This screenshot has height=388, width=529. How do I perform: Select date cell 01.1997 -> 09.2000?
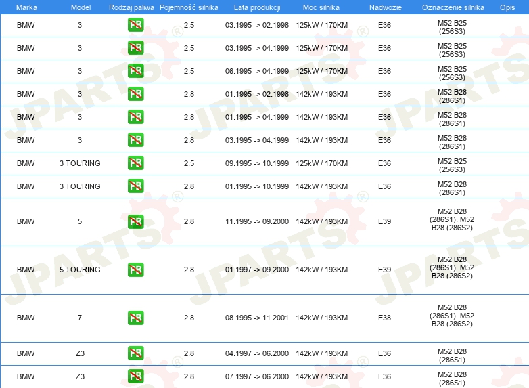point(257,270)
